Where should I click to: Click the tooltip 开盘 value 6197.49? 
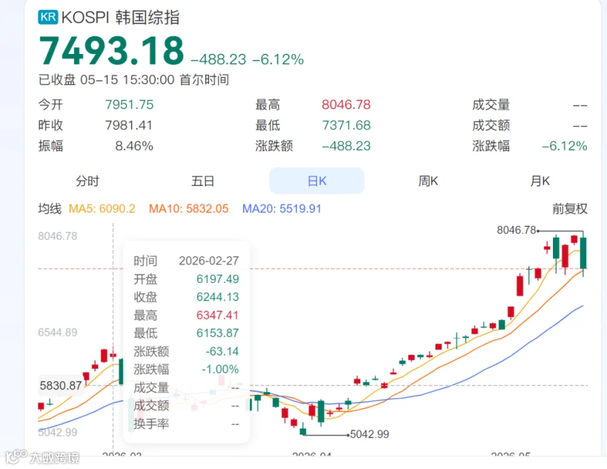coord(218,279)
